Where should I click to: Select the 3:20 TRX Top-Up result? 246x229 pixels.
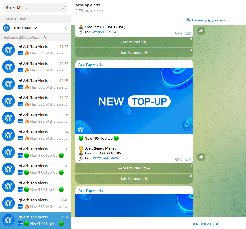[x=35, y=152]
